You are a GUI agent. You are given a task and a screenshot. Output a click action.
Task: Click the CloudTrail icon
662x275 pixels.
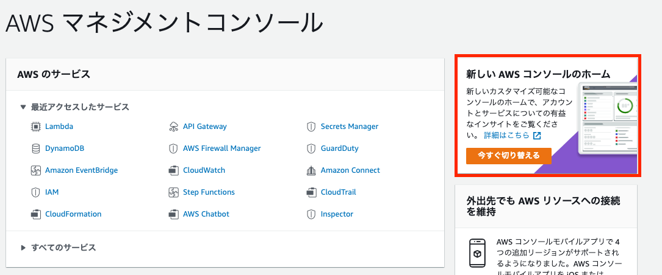pos(311,192)
